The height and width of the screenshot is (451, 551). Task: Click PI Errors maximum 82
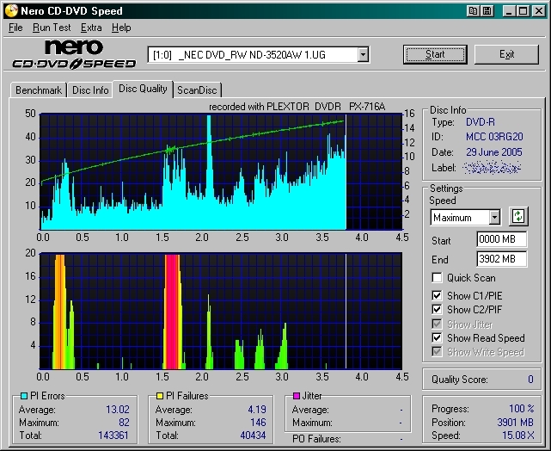pos(124,422)
